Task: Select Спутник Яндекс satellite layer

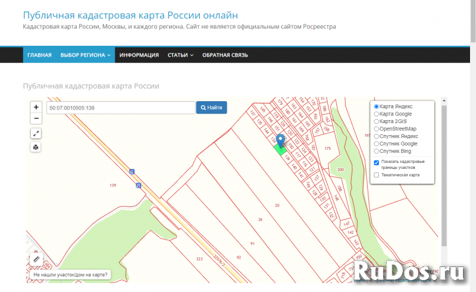Action: click(x=376, y=136)
